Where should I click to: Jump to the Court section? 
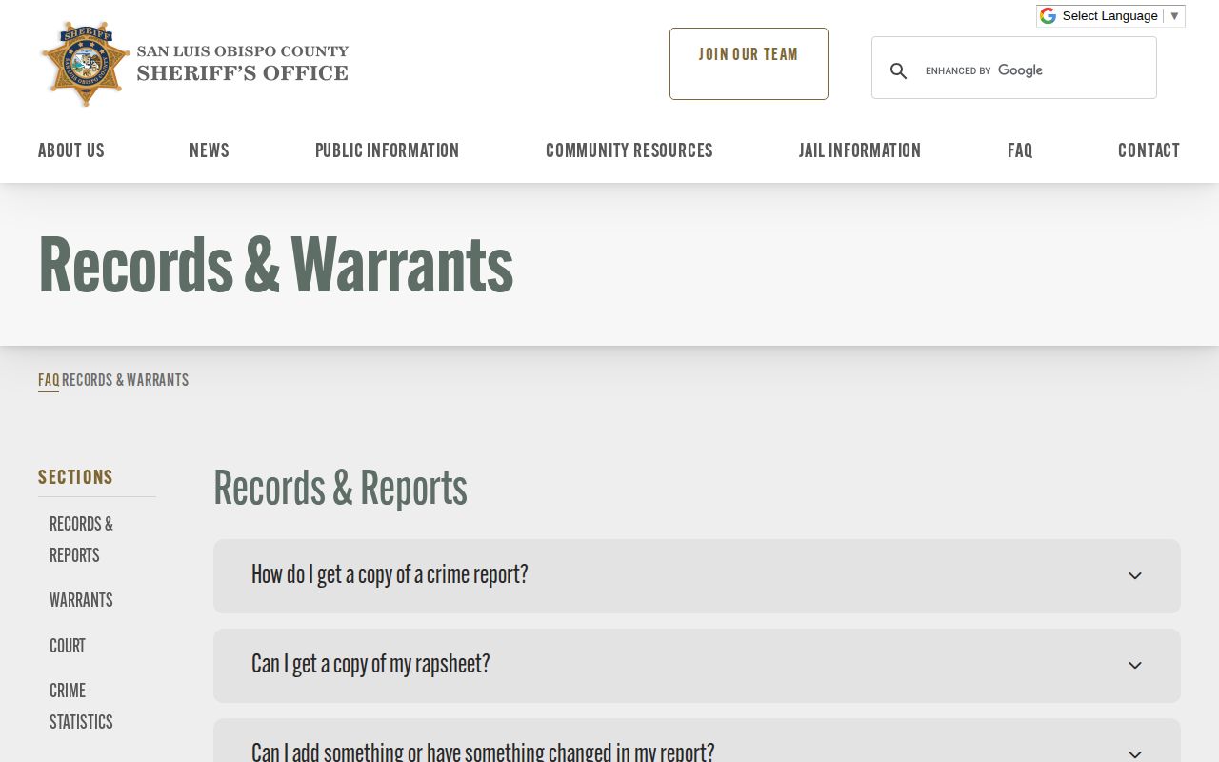68,646
